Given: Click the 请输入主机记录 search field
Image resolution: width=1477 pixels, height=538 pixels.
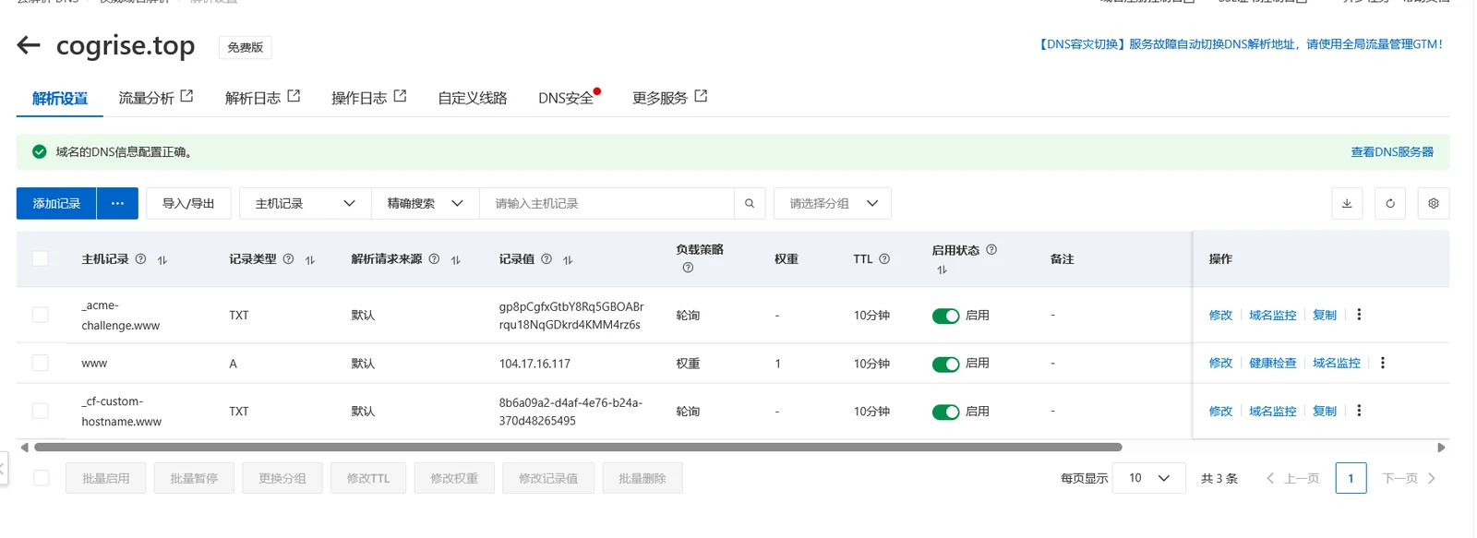Looking at the screenshot, I should [x=606, y=204].
